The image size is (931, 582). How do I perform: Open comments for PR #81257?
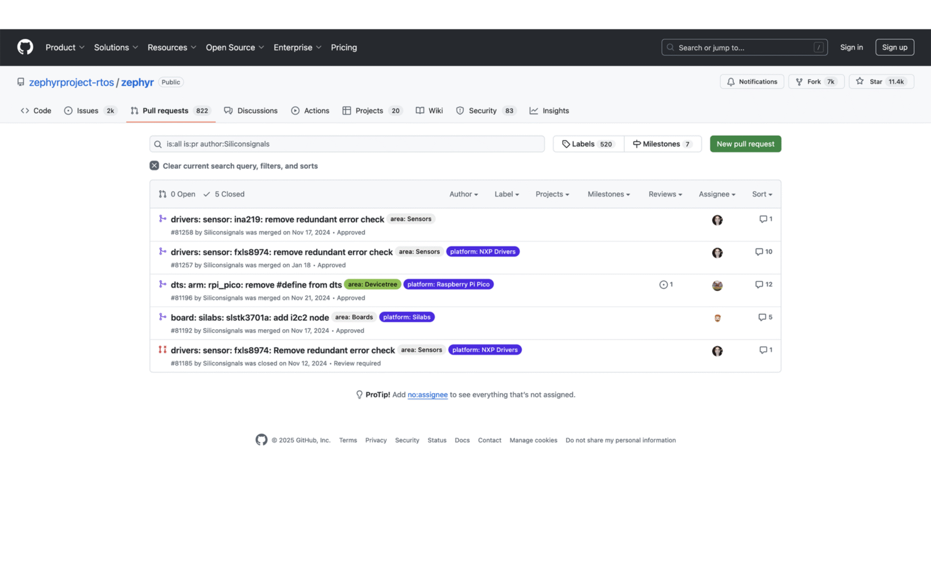coord(763,252)
